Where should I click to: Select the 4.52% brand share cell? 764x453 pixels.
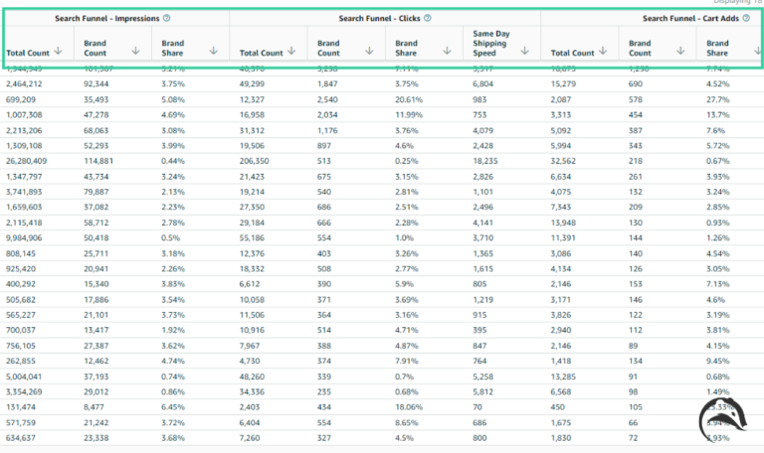[718, 83]
